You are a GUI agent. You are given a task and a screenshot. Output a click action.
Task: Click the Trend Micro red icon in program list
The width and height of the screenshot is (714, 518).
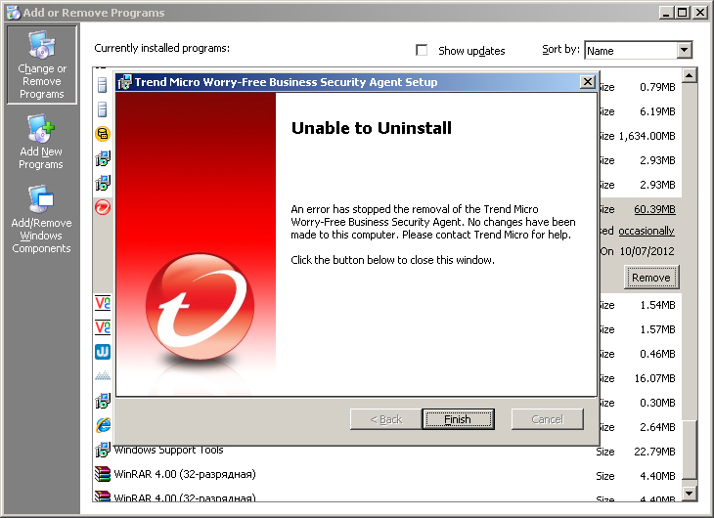click(103, 207)
